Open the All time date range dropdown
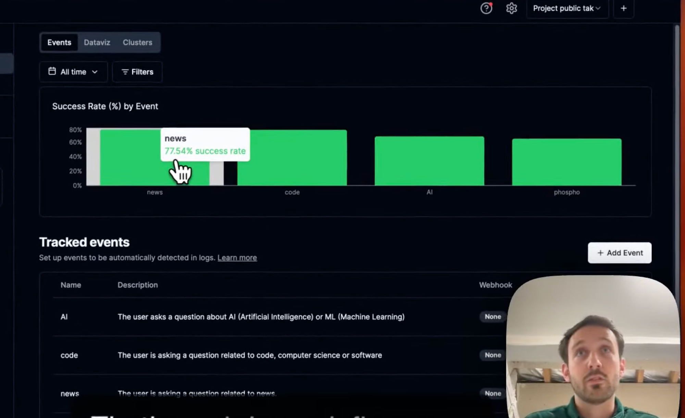685x418 pixels. point(73,72)
